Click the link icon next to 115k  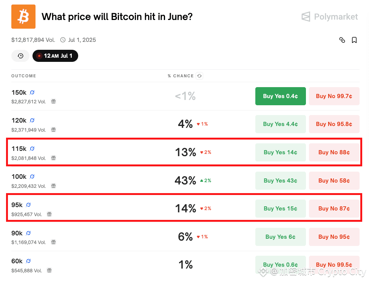click(x=32, y=149)
